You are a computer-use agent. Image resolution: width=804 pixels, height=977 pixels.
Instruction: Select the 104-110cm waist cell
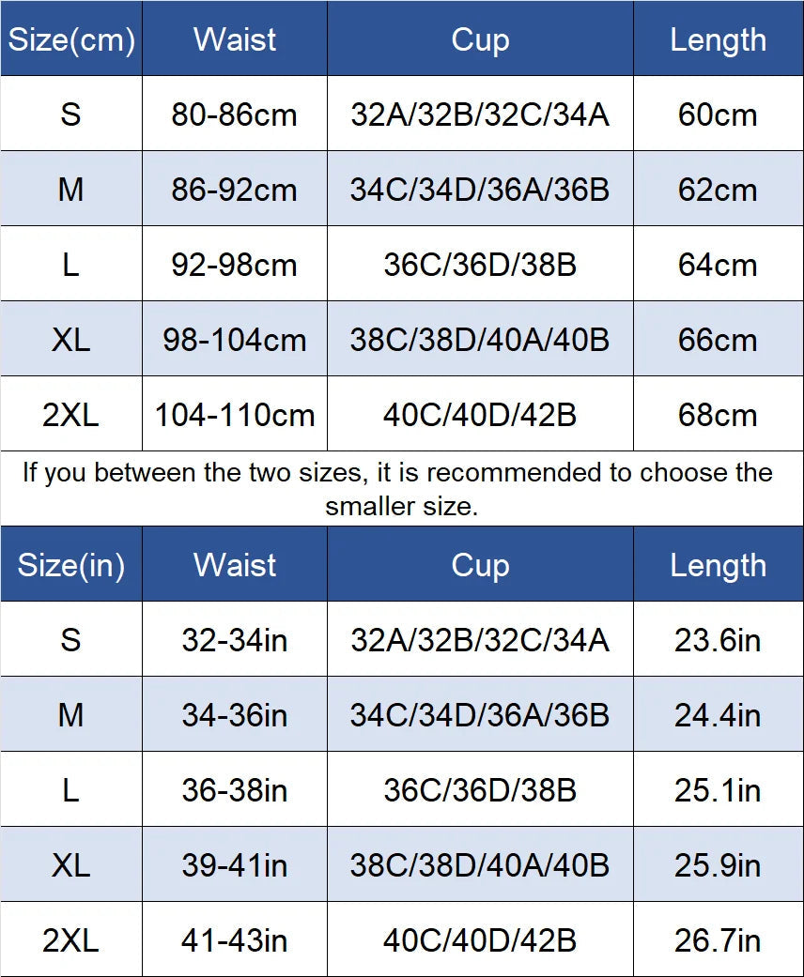tap(234, 415)
